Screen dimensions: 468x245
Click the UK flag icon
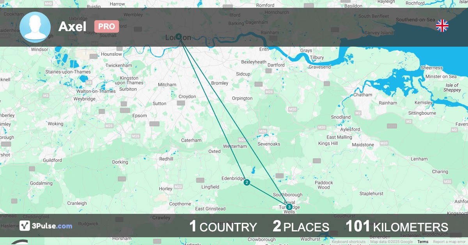tap(442, 26)
